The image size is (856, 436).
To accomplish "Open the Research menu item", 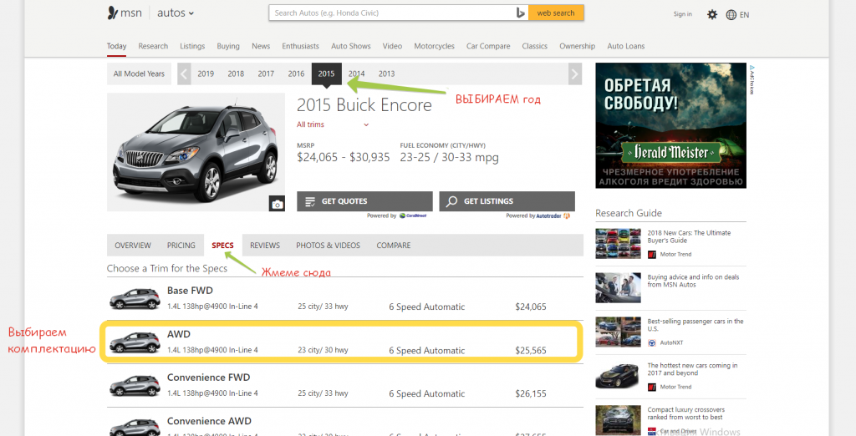I will pos(153,47).
